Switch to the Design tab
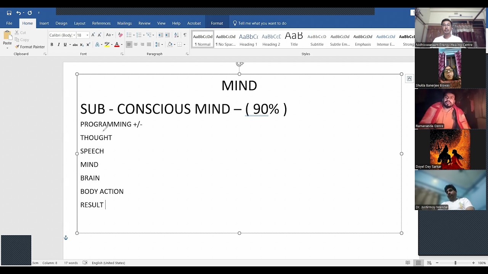 click(x=61, y=23)
